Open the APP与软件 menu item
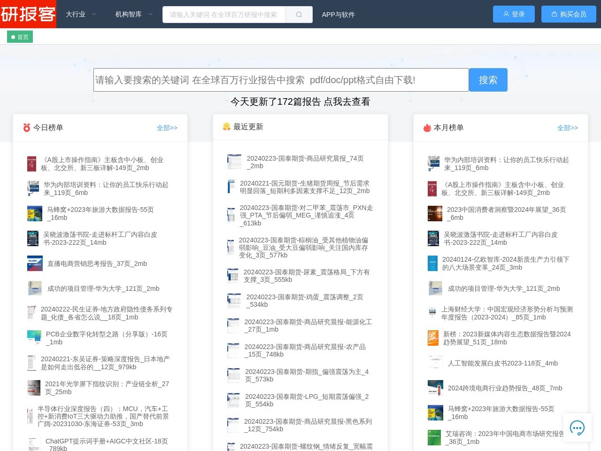The width and height of the screenshot is (601, 451). coord(338,15)
